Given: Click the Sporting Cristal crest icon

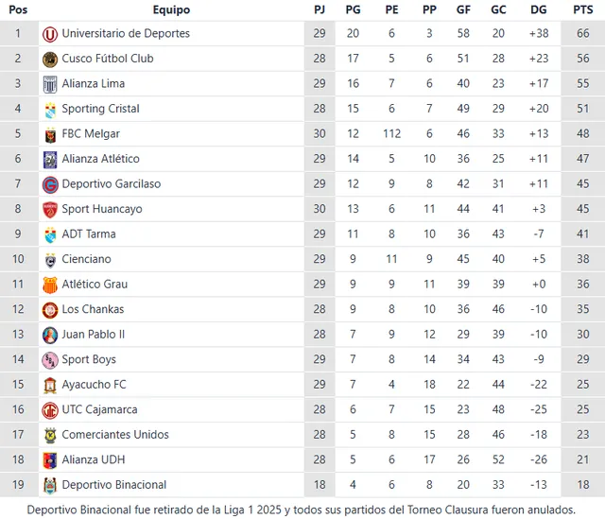Looking at the screenshot, I should pyautogui.click(x=50, y=109).
